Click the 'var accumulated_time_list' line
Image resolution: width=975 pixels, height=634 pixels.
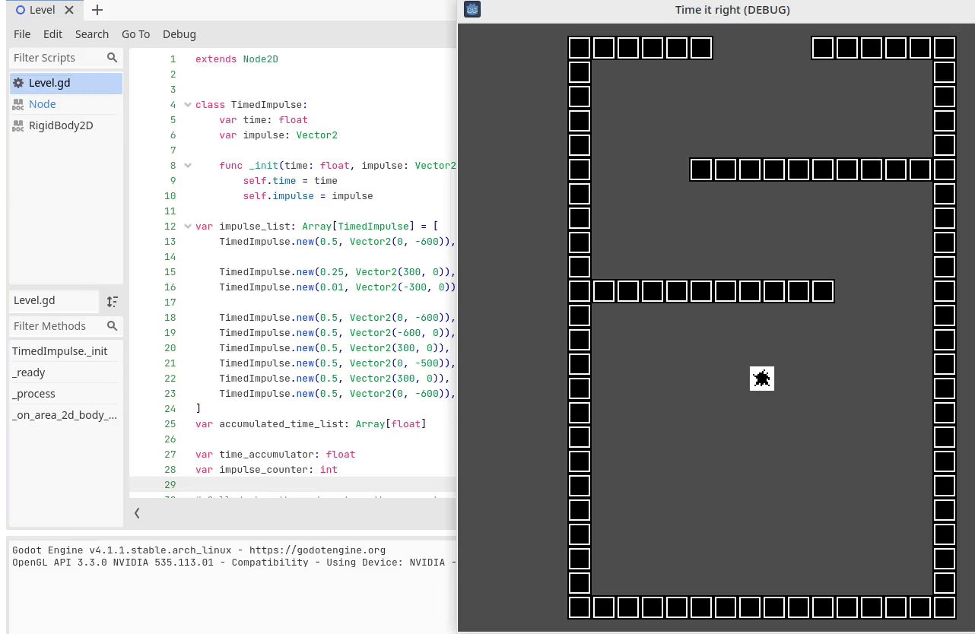tap(311, 424)
